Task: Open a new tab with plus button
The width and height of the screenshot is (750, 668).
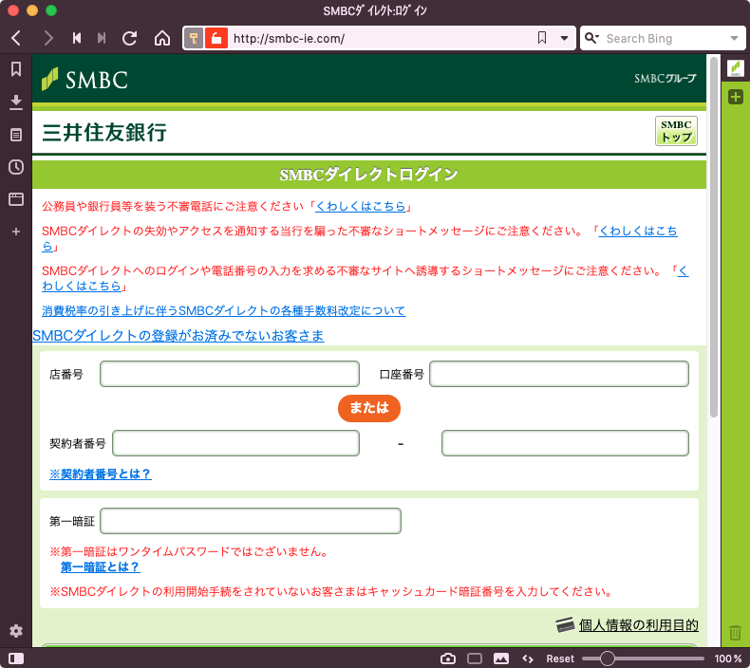Action: (x=736, y=97)
